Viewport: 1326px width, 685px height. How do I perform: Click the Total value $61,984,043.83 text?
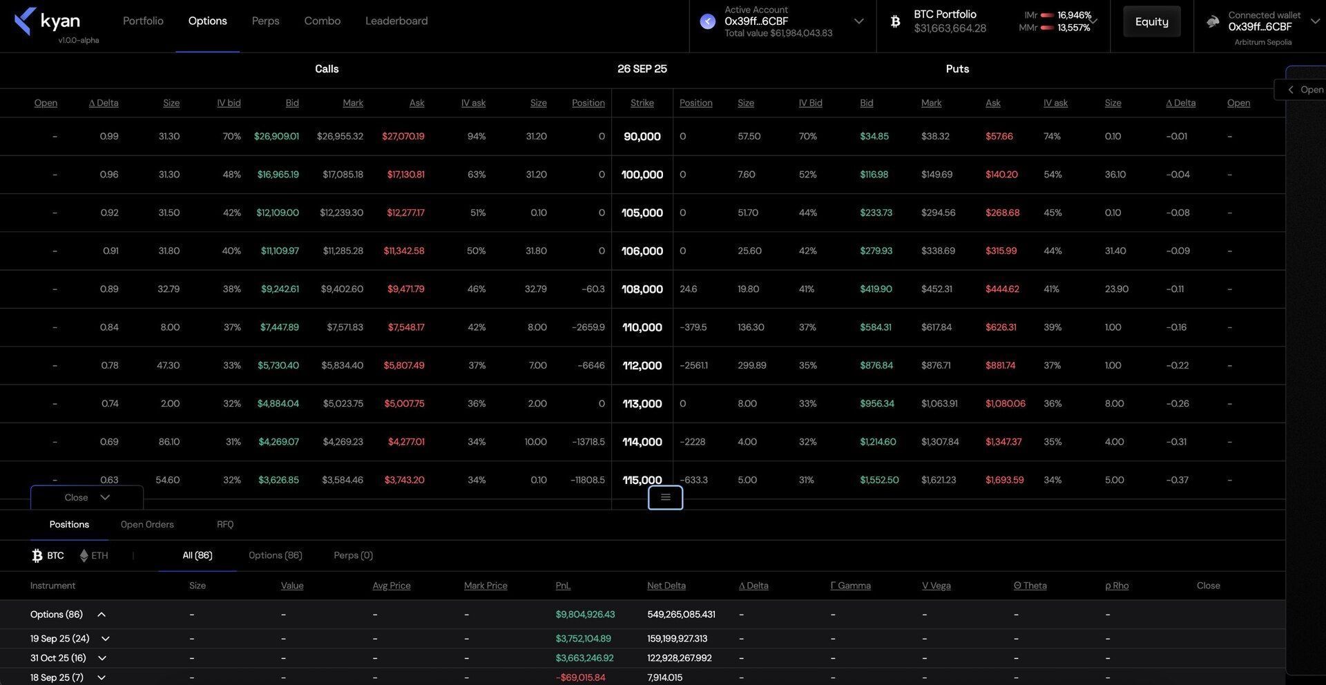(x=778, y=33)
